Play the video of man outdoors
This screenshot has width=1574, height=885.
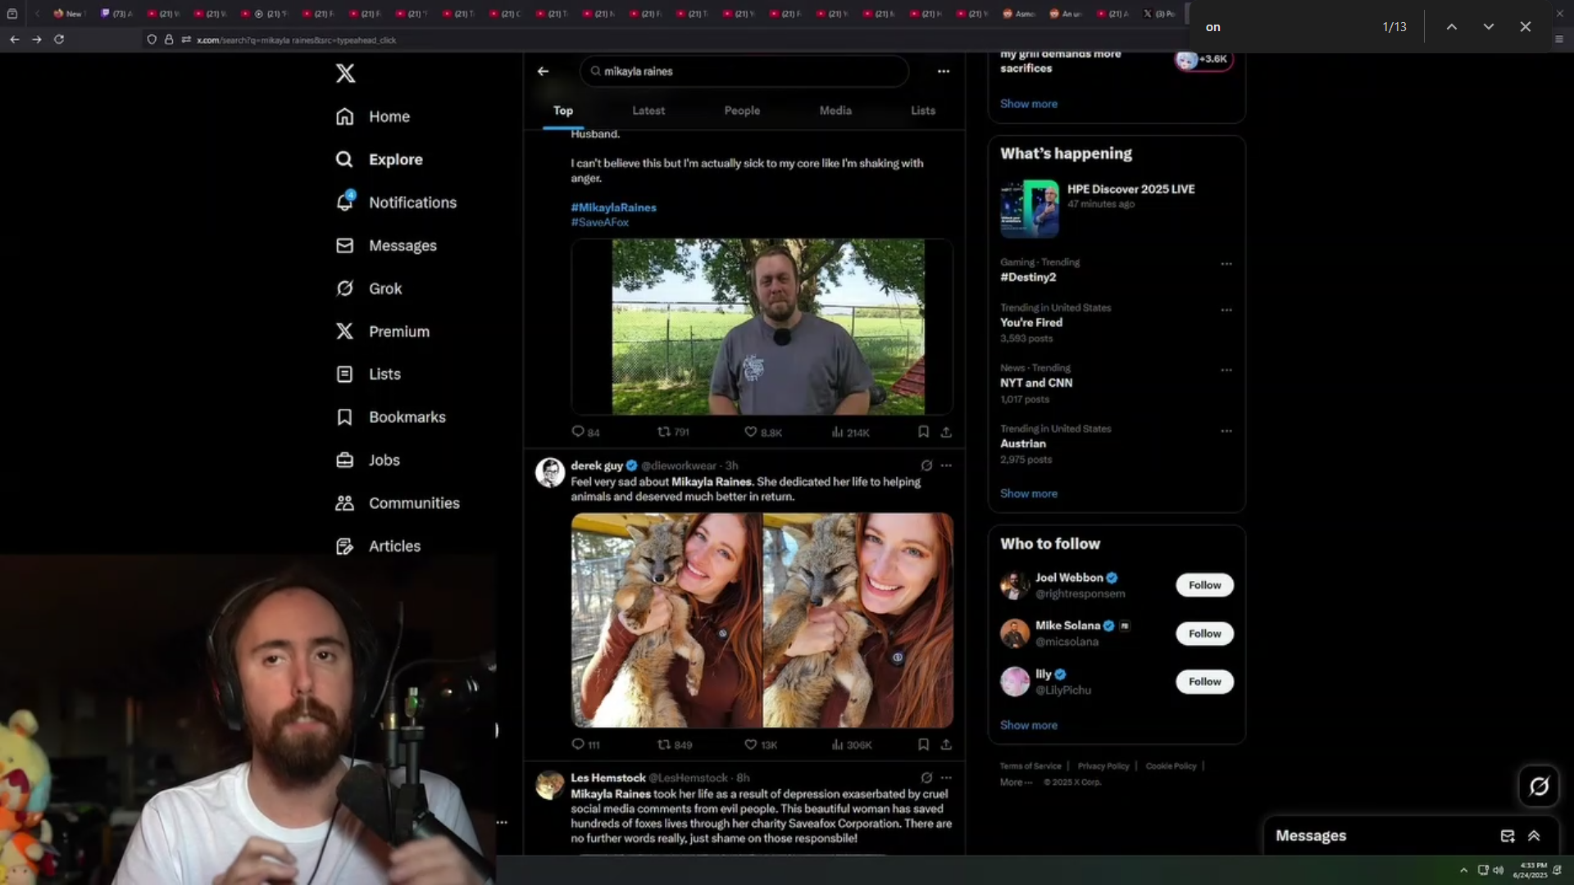762,327
